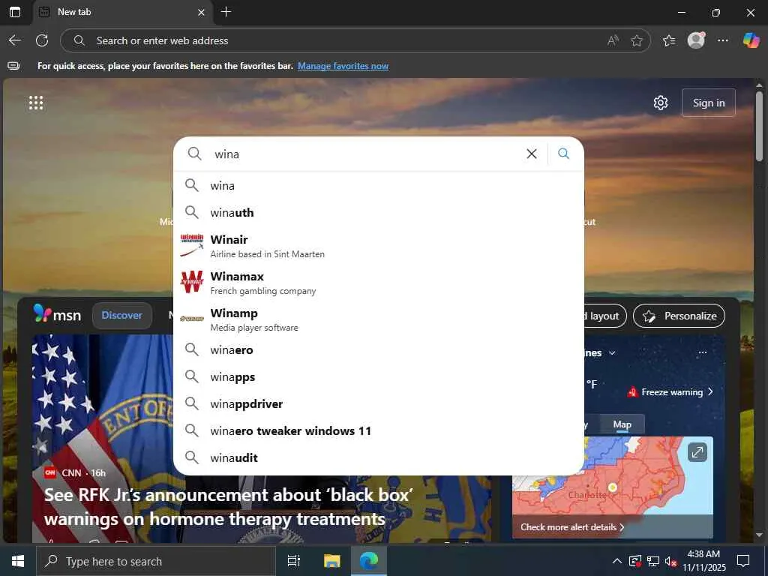Screen dimensions: 768x576
Task: Open the tab actions menu icon
Action: pos(15,12)
